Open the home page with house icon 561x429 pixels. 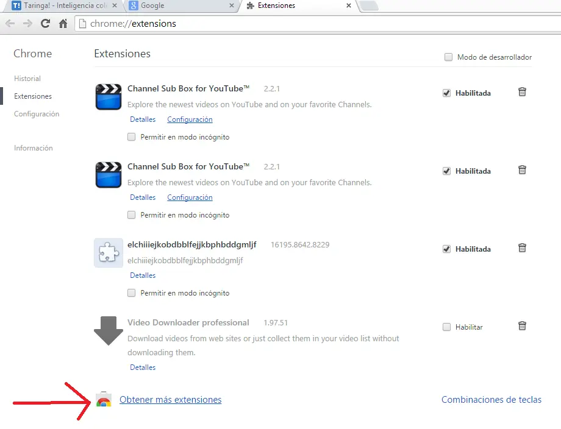(63, 24)
